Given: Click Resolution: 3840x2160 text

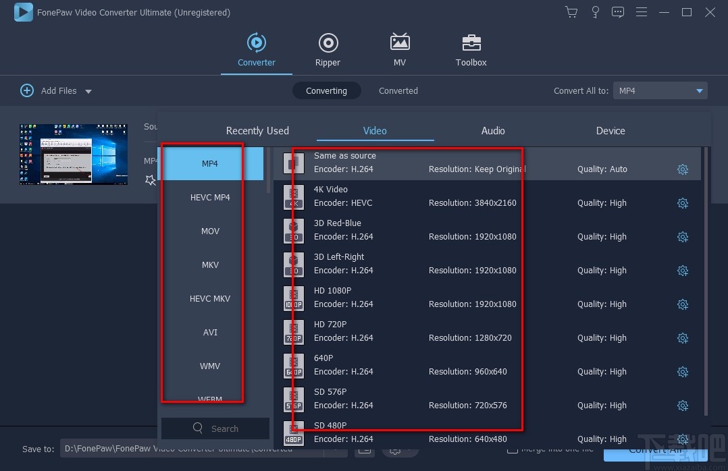Looking at the screenshot, I should (x=472, y=203).
